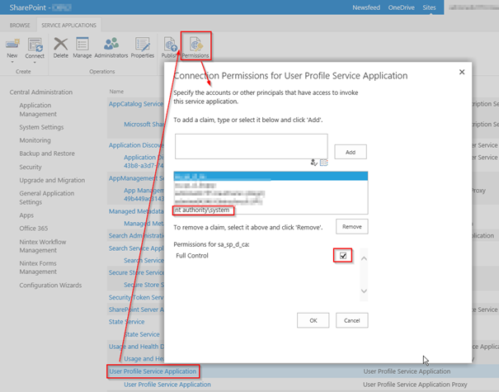
Task: Click the Check Names icon
Action: coord(314,163)
